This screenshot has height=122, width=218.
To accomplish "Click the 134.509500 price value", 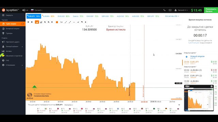I will point(89,29).
